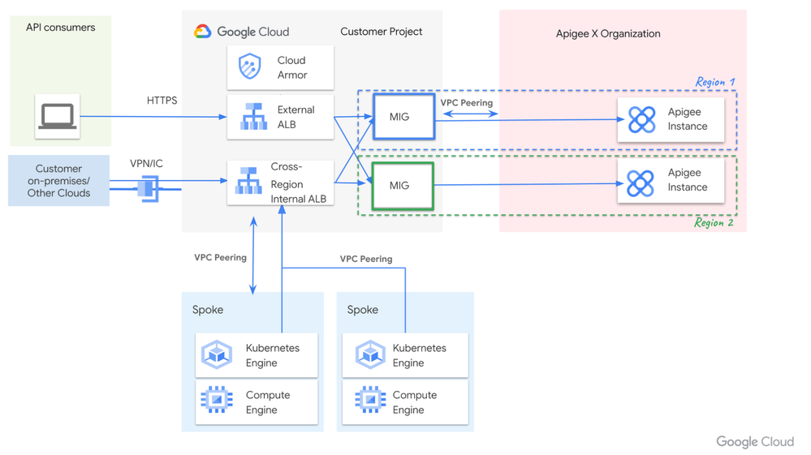Screen dimensions: 811x455
Task: Click Compute Engine text in left Spoke
Action: [268, 402]
